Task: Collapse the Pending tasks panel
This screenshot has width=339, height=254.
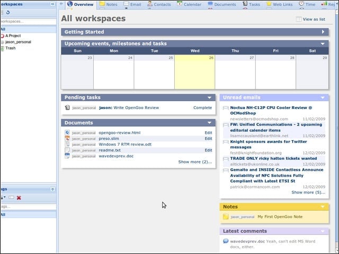Action: pyautogui.click(x=209, y=97)
